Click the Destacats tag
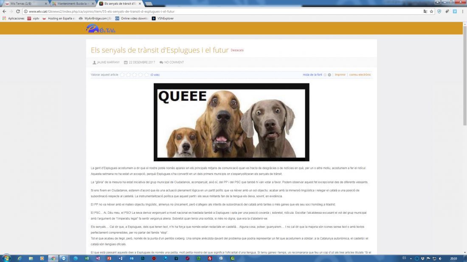The width and height of the screenshot is (467, 262). pos(237,50)
